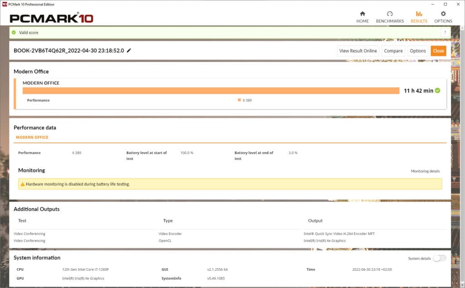The width and height of the screenshot is (465, 288).
Task: Switch to the RESULTS section
Action: point(419,17)
